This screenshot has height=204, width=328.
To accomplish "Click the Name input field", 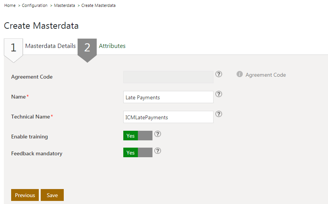I will [168, 97].
